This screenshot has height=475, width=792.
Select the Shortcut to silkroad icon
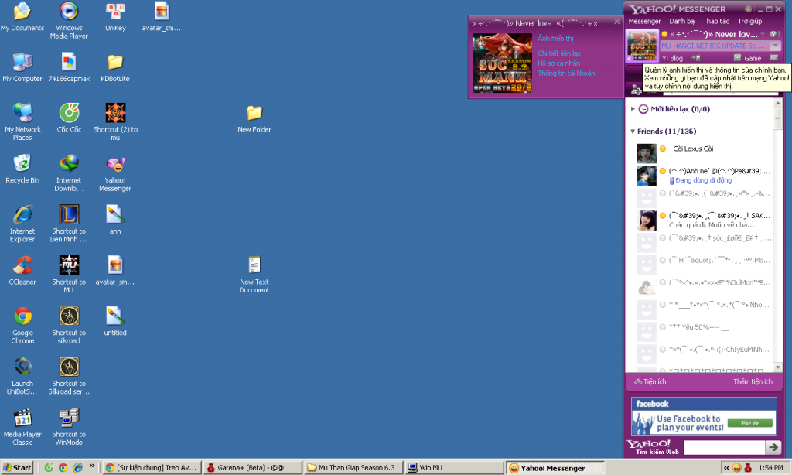click(69, 326)
